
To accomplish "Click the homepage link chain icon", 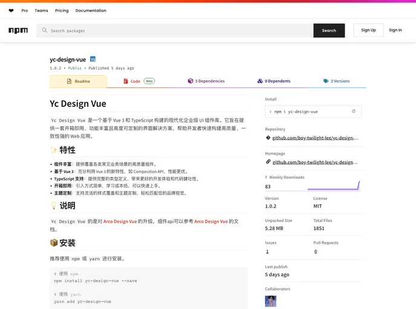I will click(x=268, y=162).
